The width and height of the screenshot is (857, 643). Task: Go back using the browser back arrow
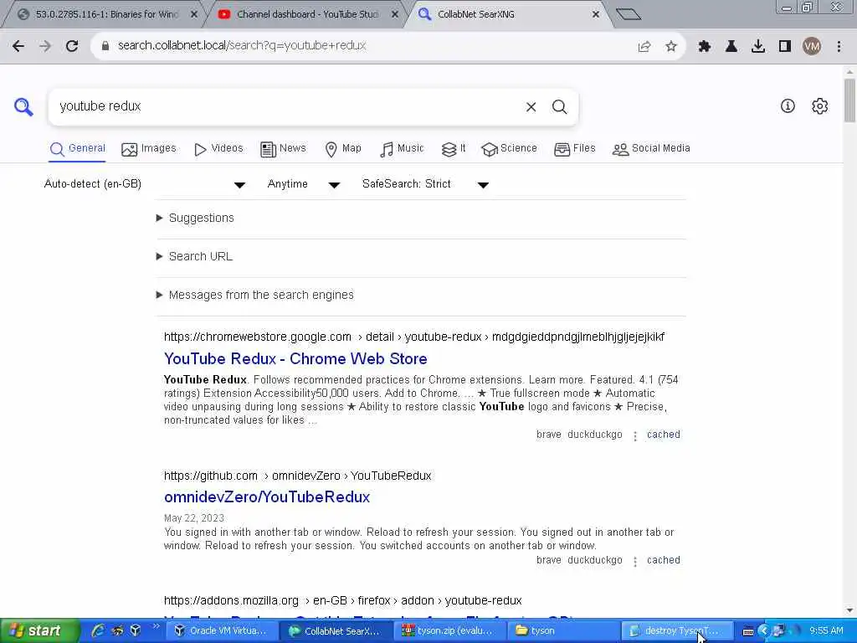18,46
